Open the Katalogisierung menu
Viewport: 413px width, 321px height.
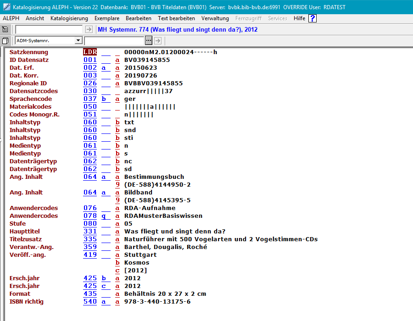(69, 18)
